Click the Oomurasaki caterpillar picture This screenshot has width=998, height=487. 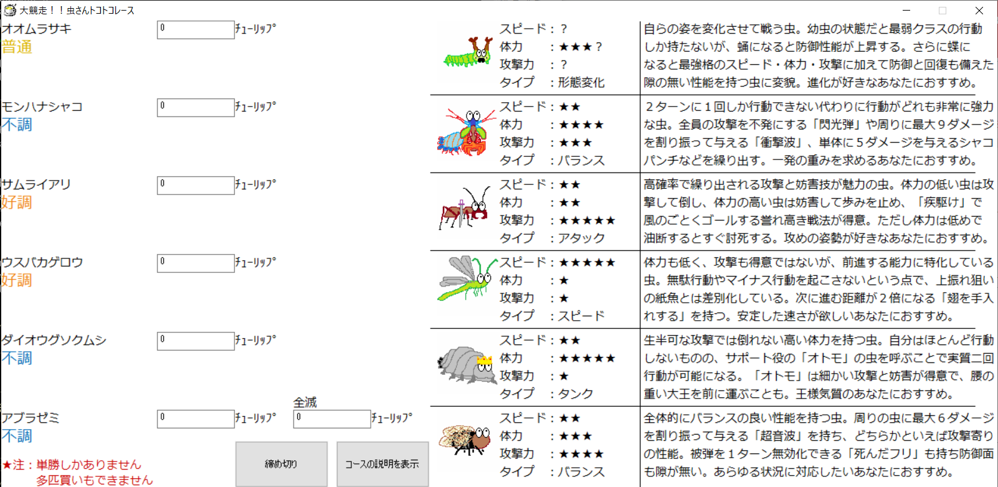[467, 54]
